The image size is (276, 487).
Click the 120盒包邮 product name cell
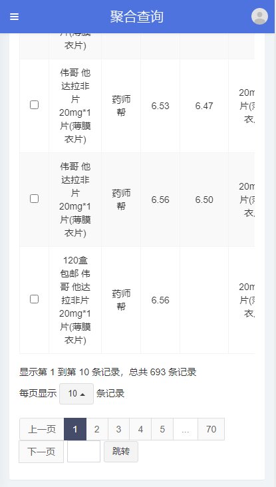tap(75, 300)
